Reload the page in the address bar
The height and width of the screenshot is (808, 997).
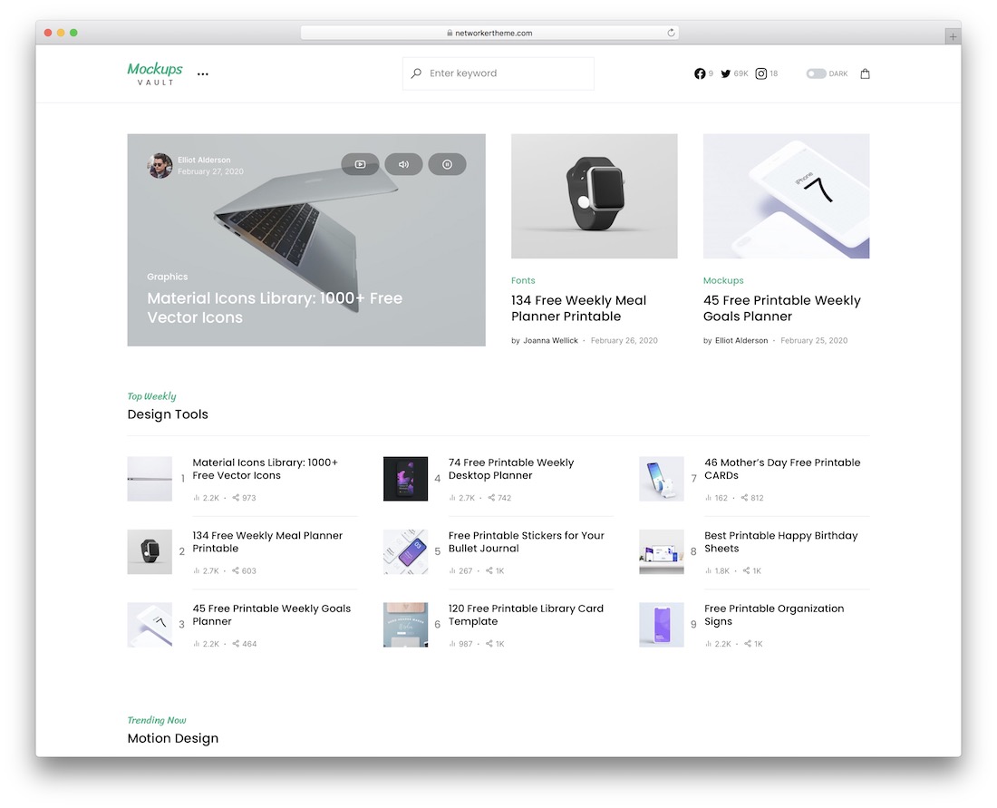point(671,33)
